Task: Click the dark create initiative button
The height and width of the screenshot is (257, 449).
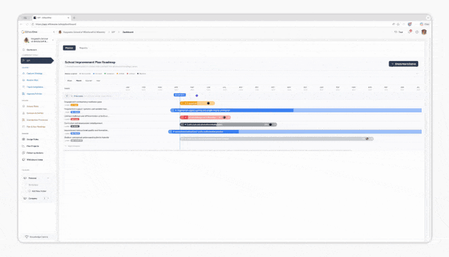Action: pos(403,64)
